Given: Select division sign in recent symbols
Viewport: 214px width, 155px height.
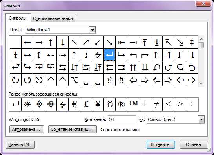Looking at the screenshot, I should point(192,105).
